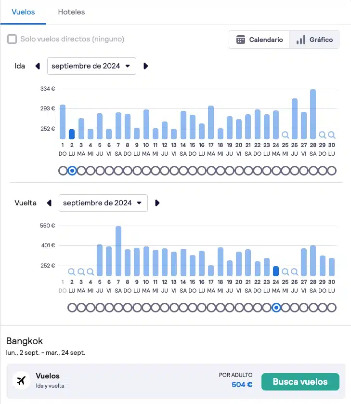Click the airplane icon in the Vuelos summary card
Screen dimensions: 351x404
[21, 381]
